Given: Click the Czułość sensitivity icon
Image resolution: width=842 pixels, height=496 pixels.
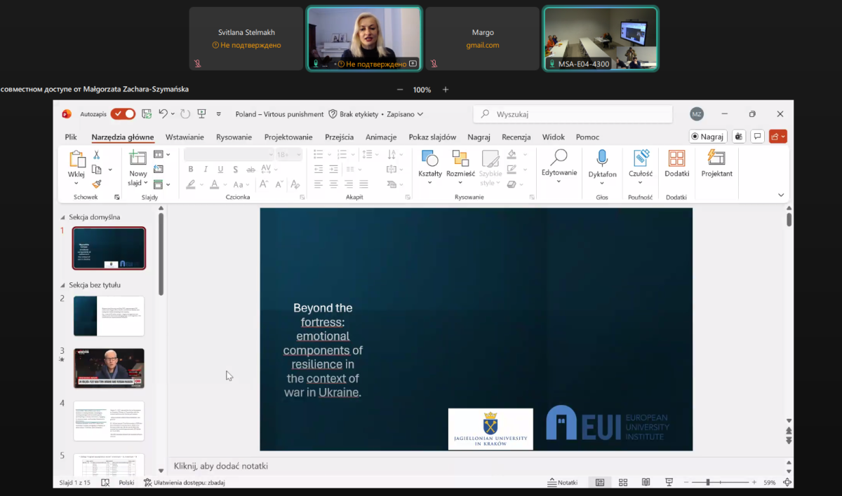Looking at the screenshot, I should (641, 158).
